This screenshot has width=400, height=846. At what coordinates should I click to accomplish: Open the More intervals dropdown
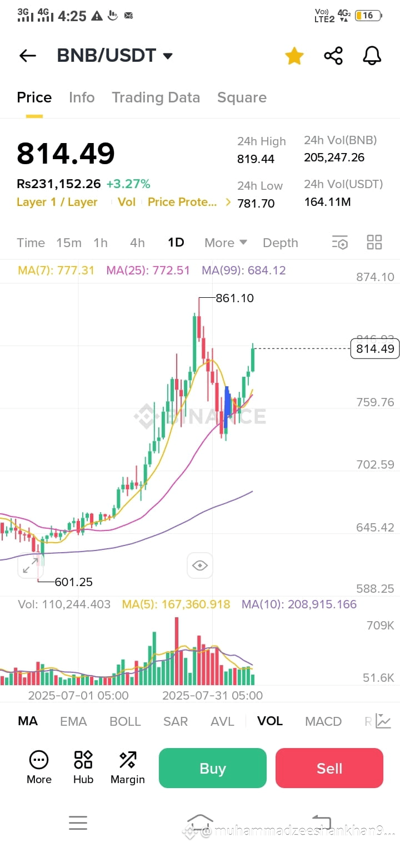[226, 243]
